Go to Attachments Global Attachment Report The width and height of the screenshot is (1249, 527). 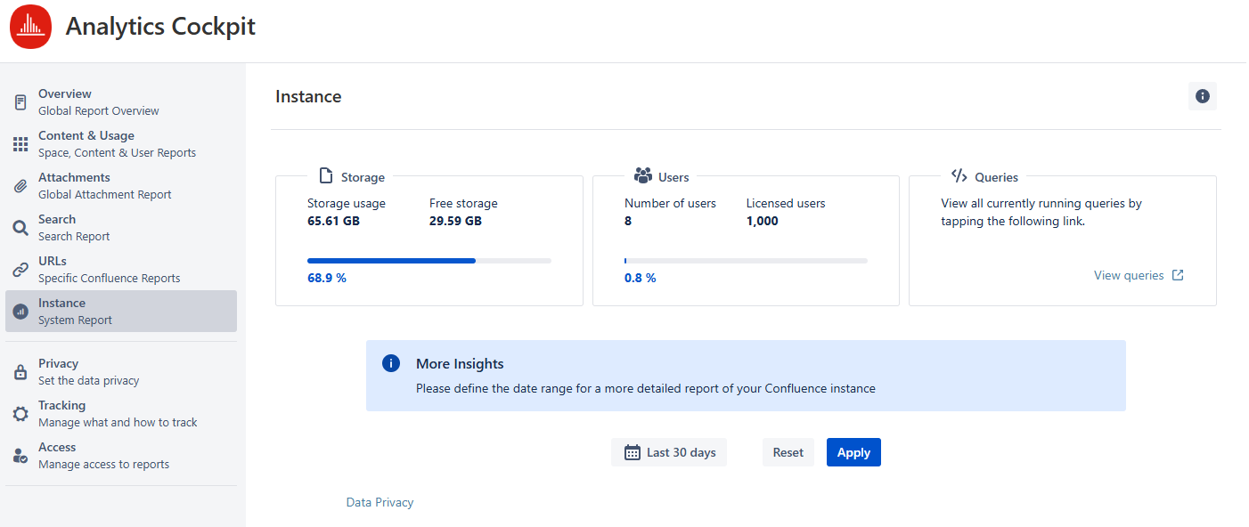click(104, 186)
